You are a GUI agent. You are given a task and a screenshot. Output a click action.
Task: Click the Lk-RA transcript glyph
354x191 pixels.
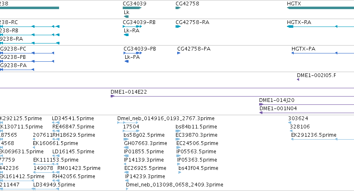tap(126, 35)
